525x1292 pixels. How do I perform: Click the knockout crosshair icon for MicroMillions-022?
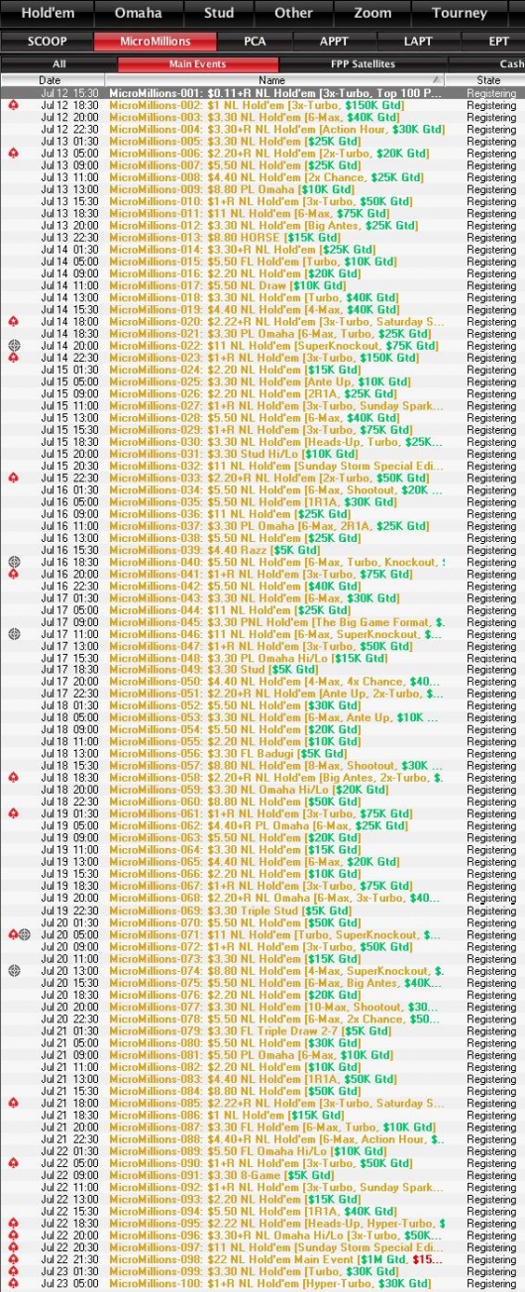click(x=13, y=346)
